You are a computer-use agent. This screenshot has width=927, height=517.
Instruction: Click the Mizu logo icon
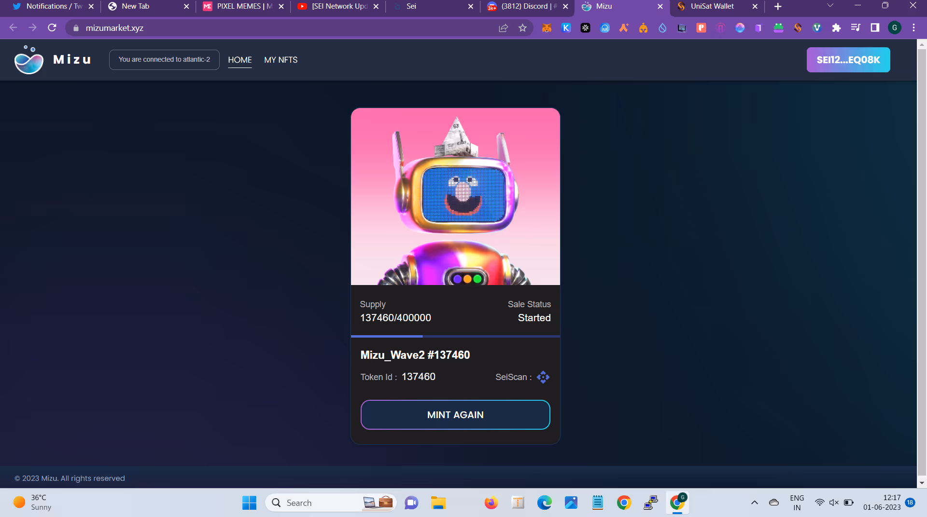29,60
